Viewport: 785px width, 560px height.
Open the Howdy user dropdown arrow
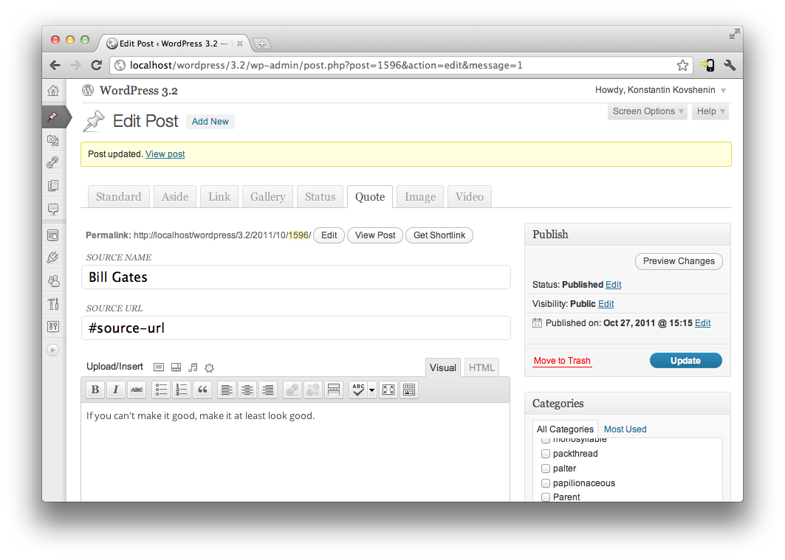click(724, 91)
